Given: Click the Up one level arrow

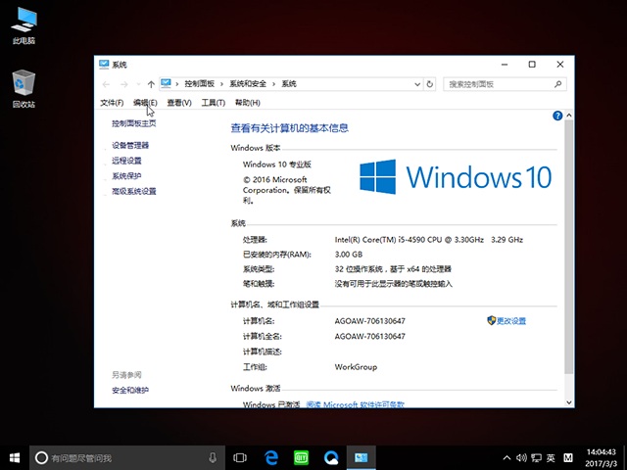Looking at the screenshot, I should click(x=150, y=84).
